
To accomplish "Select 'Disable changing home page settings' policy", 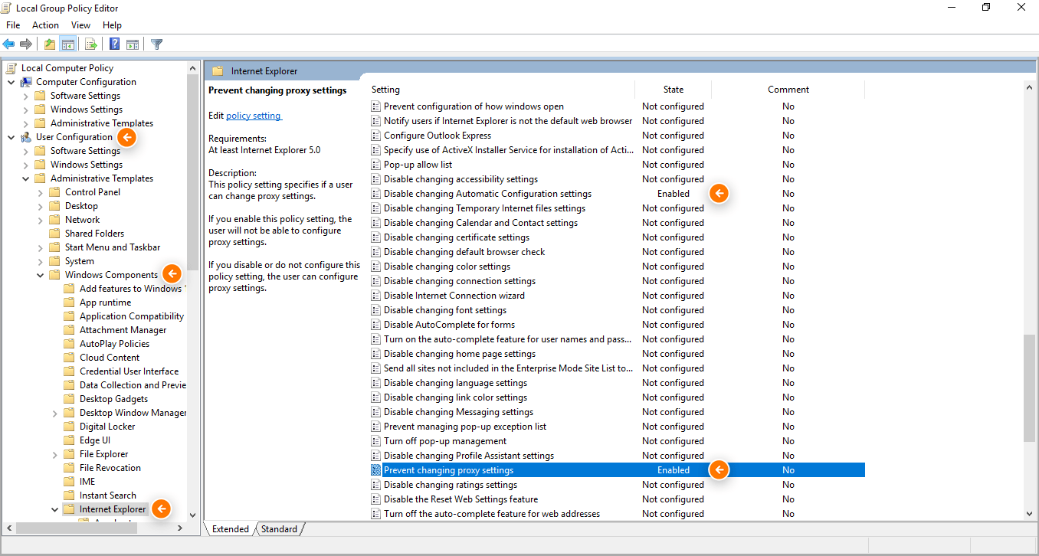I will click(460, 354).
